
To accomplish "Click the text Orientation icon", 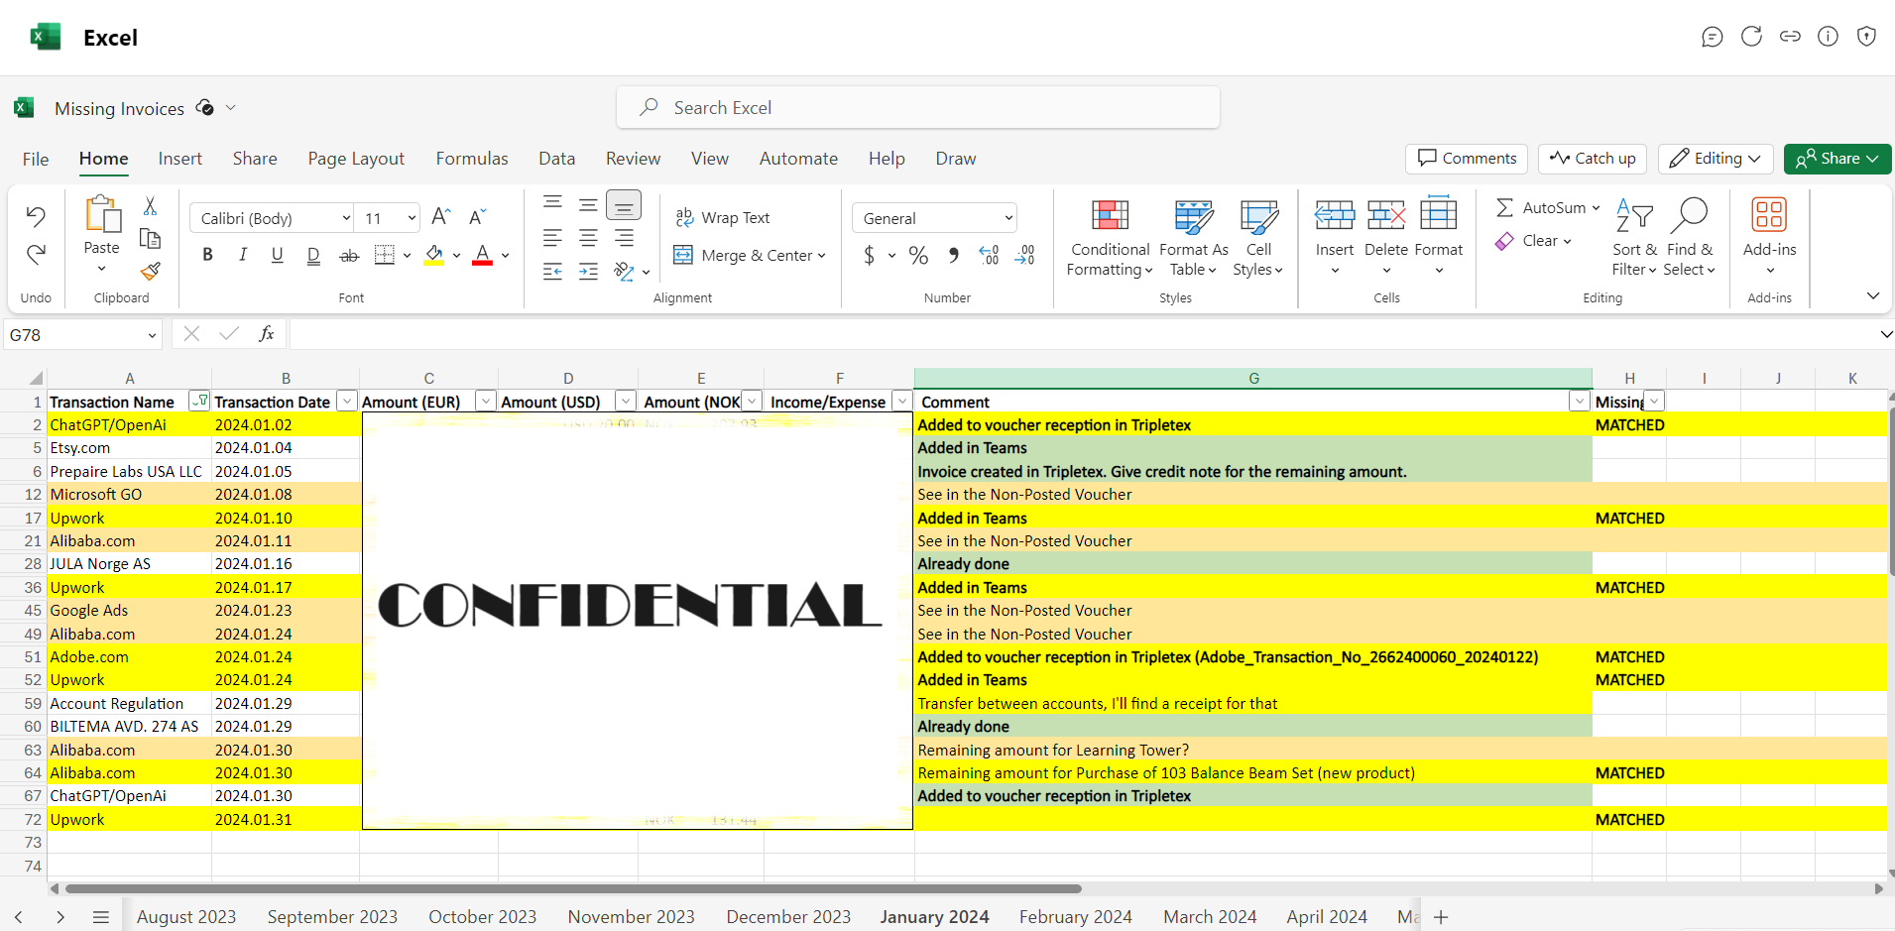I will [624, 272].
